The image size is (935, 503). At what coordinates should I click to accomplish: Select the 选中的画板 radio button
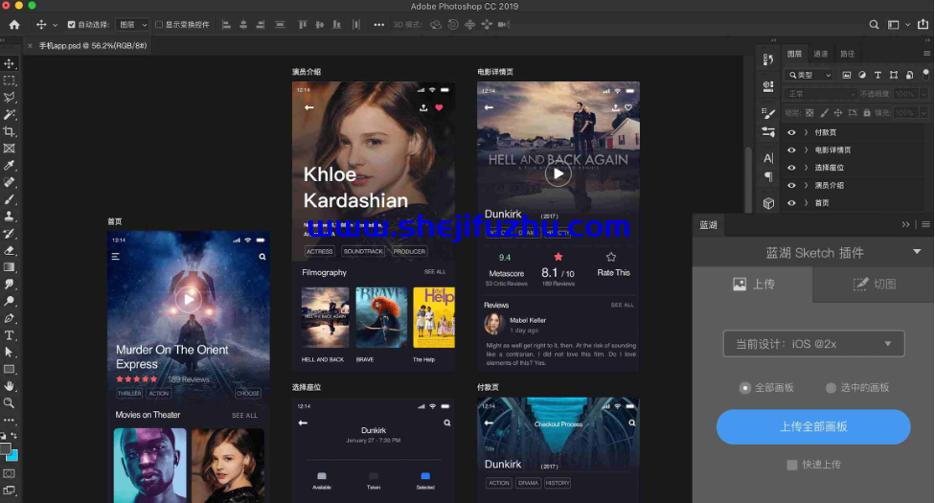tap(831, 388)
